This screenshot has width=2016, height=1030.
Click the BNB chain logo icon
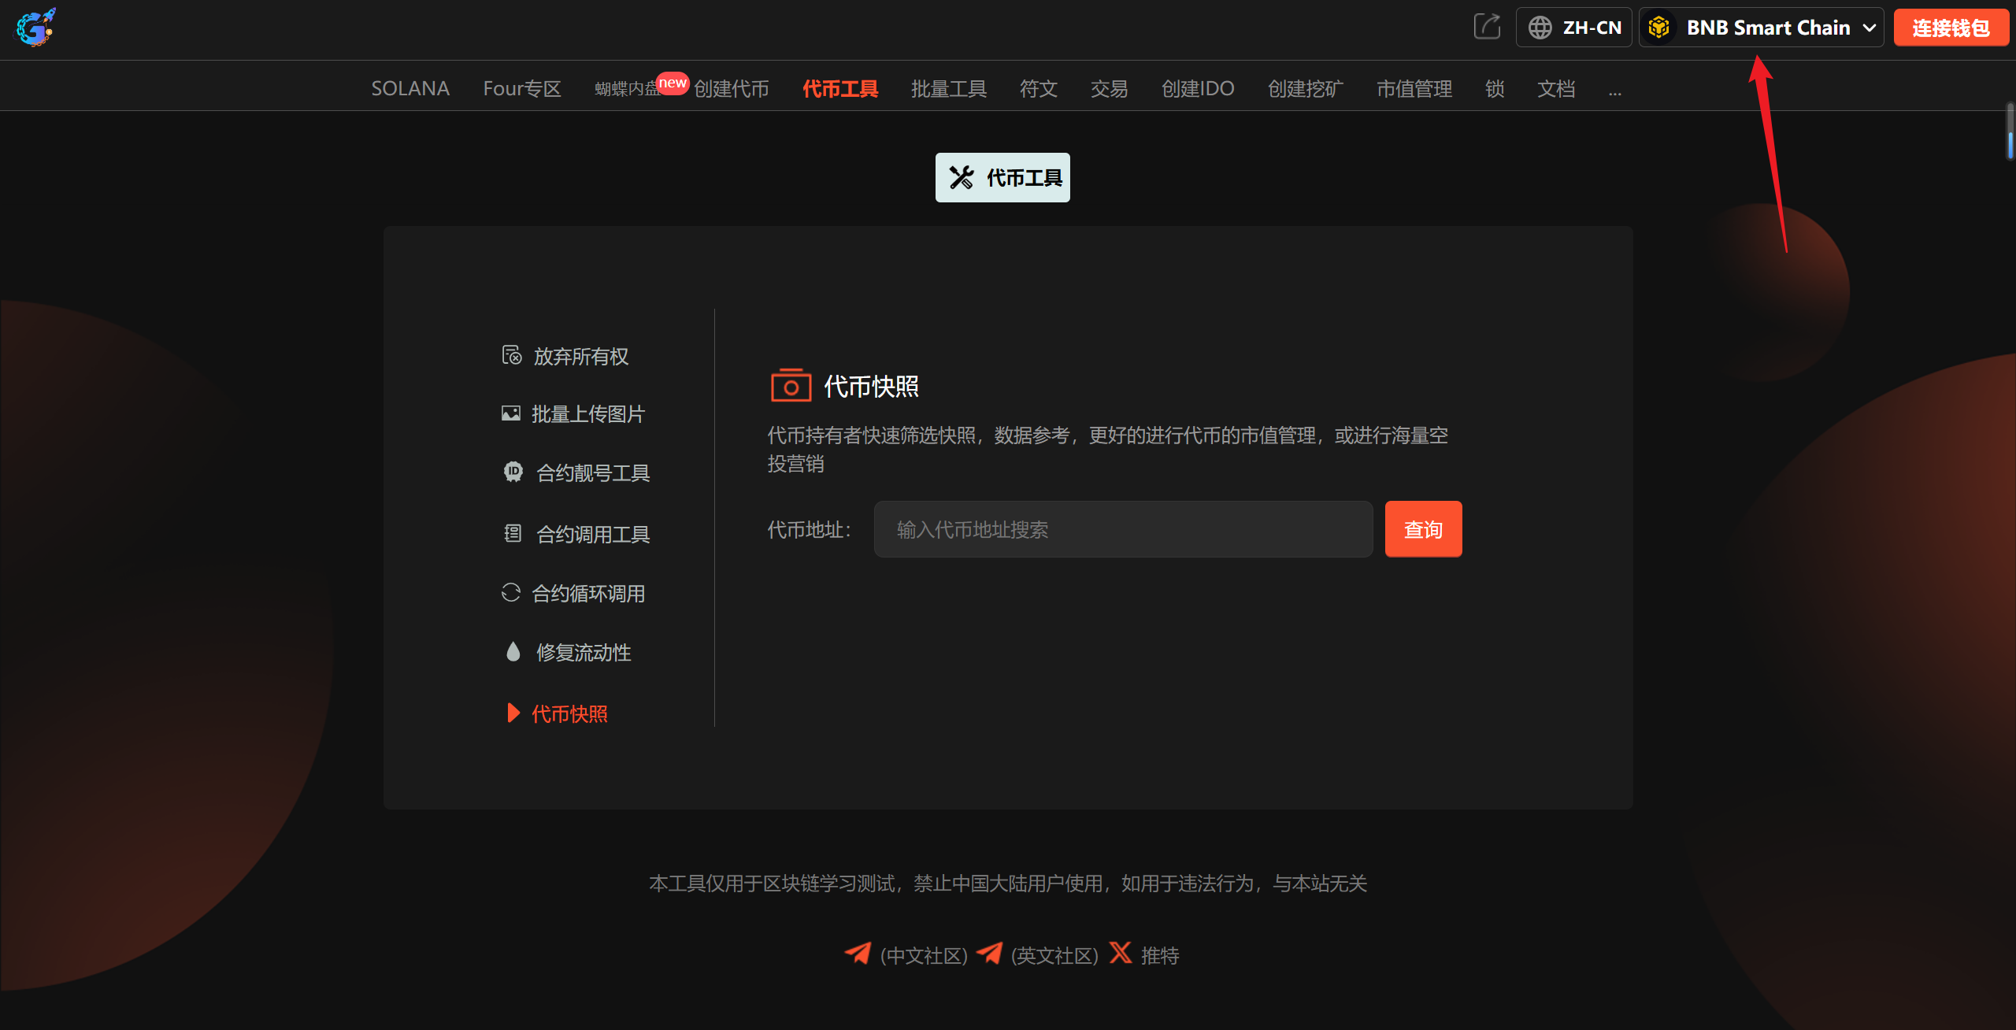point(1659,28)
